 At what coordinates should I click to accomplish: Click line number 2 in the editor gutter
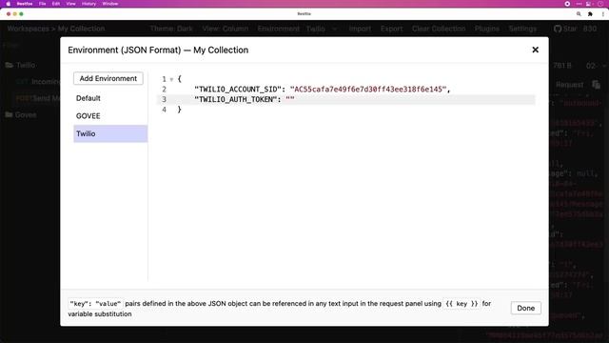[164, 90]
